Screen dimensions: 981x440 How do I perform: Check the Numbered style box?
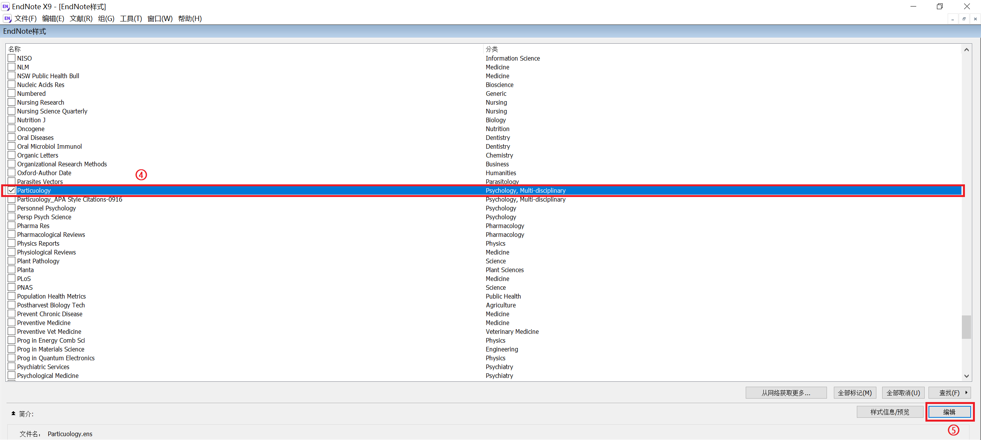point(11,93)
